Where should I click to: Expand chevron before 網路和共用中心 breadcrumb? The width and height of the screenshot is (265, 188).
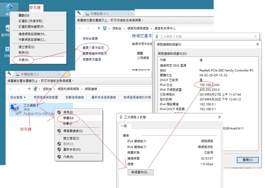(152, 28)
